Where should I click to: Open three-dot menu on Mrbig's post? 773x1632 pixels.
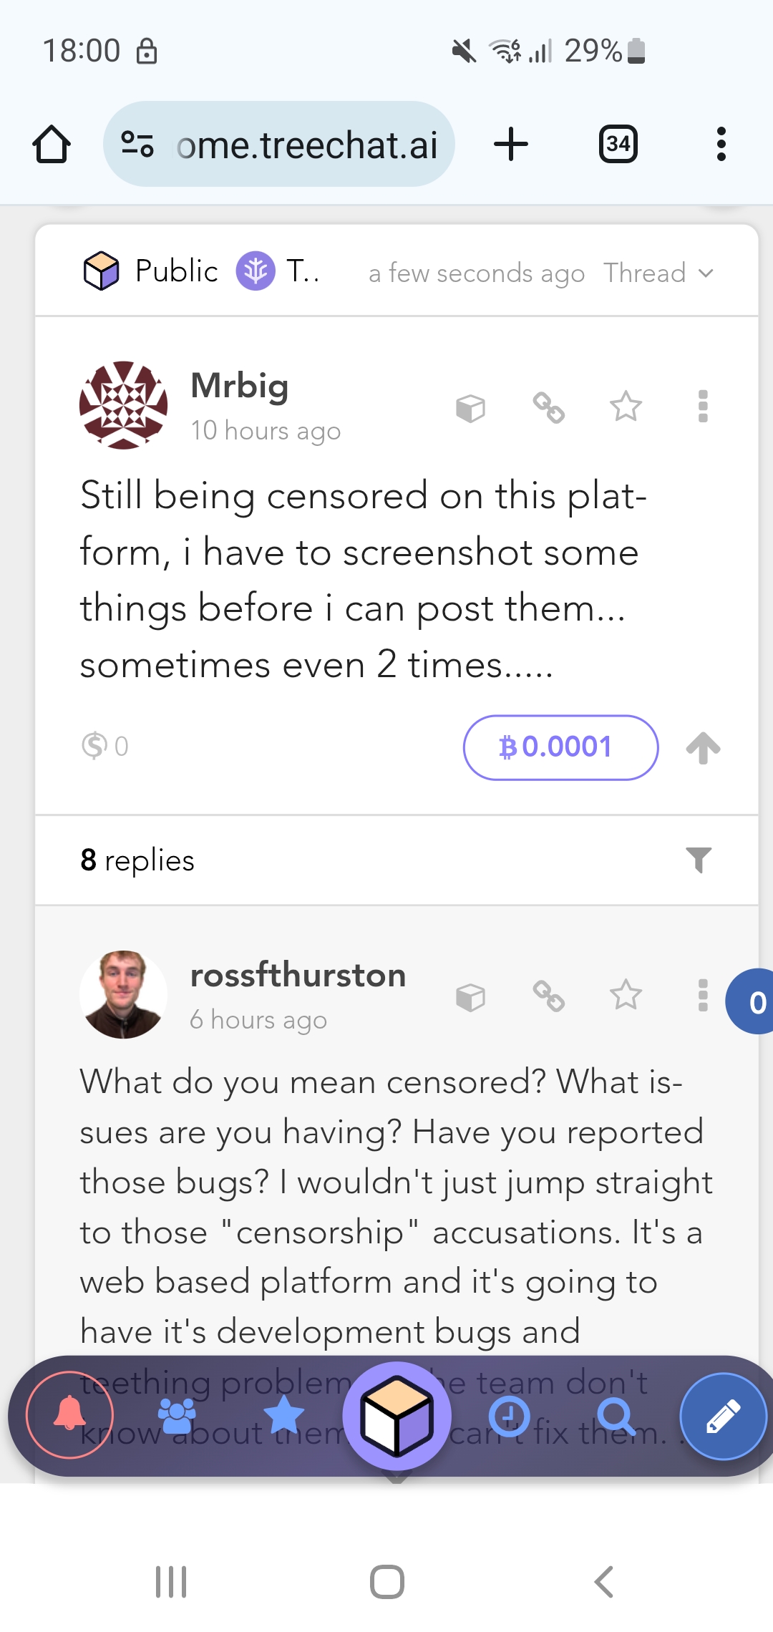703,407
